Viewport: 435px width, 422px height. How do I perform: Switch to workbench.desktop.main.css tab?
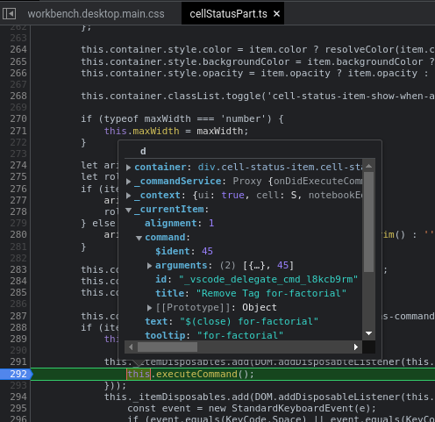(96, 14)
